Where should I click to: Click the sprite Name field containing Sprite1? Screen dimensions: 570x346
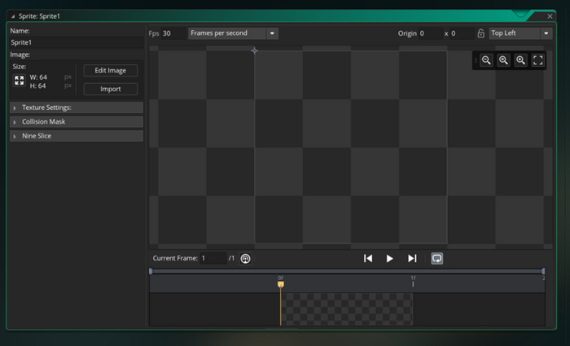[77, 42]
